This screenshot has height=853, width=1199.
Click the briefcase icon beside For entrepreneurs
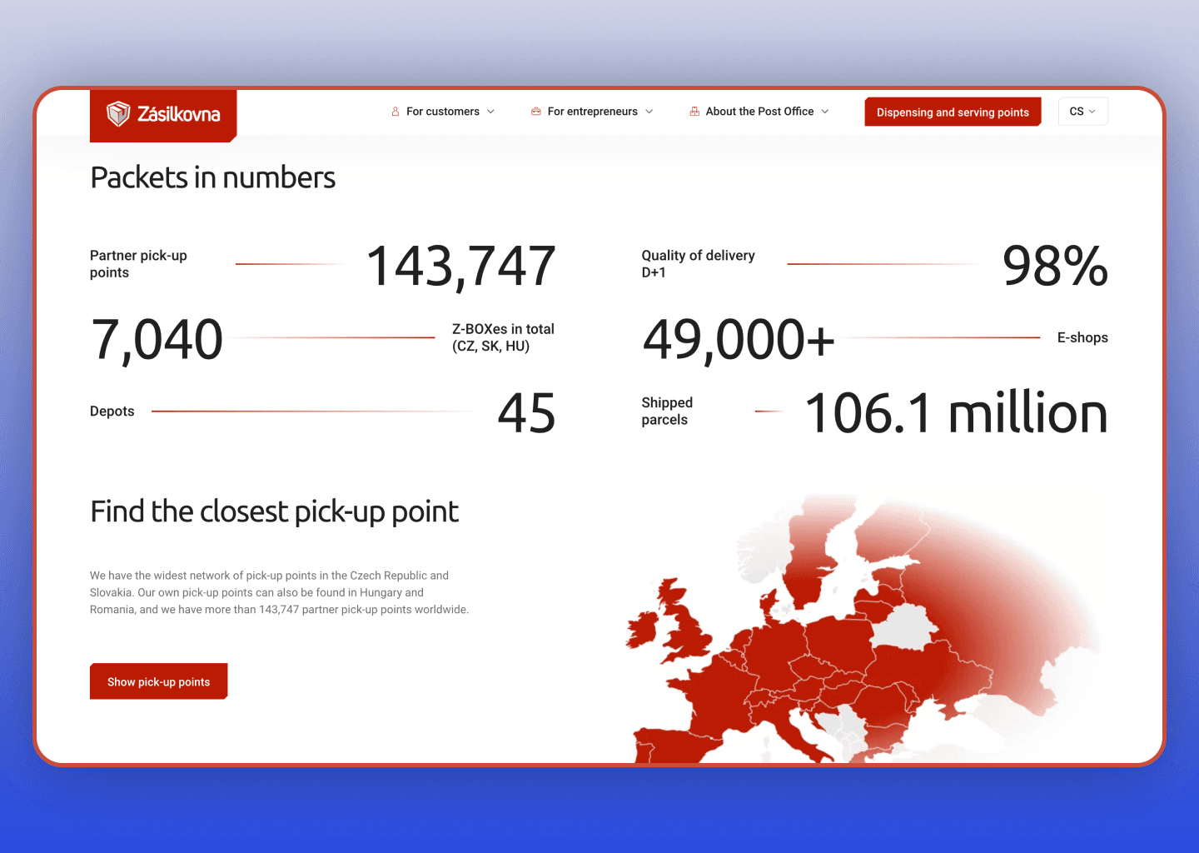[536, 112]
